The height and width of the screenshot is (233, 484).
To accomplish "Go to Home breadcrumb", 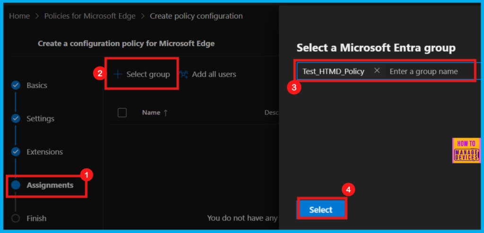I will 19,16.
